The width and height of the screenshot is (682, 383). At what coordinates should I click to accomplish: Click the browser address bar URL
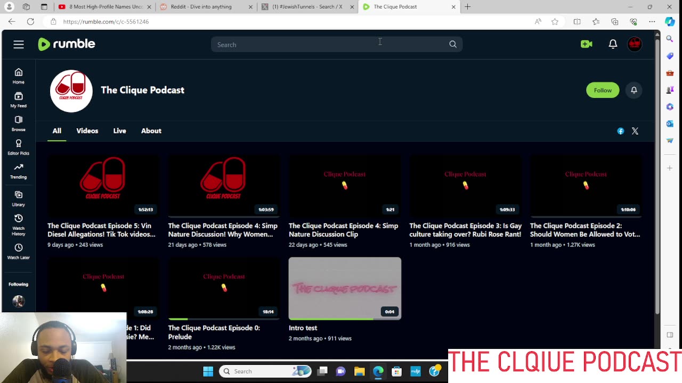[106, 22]
